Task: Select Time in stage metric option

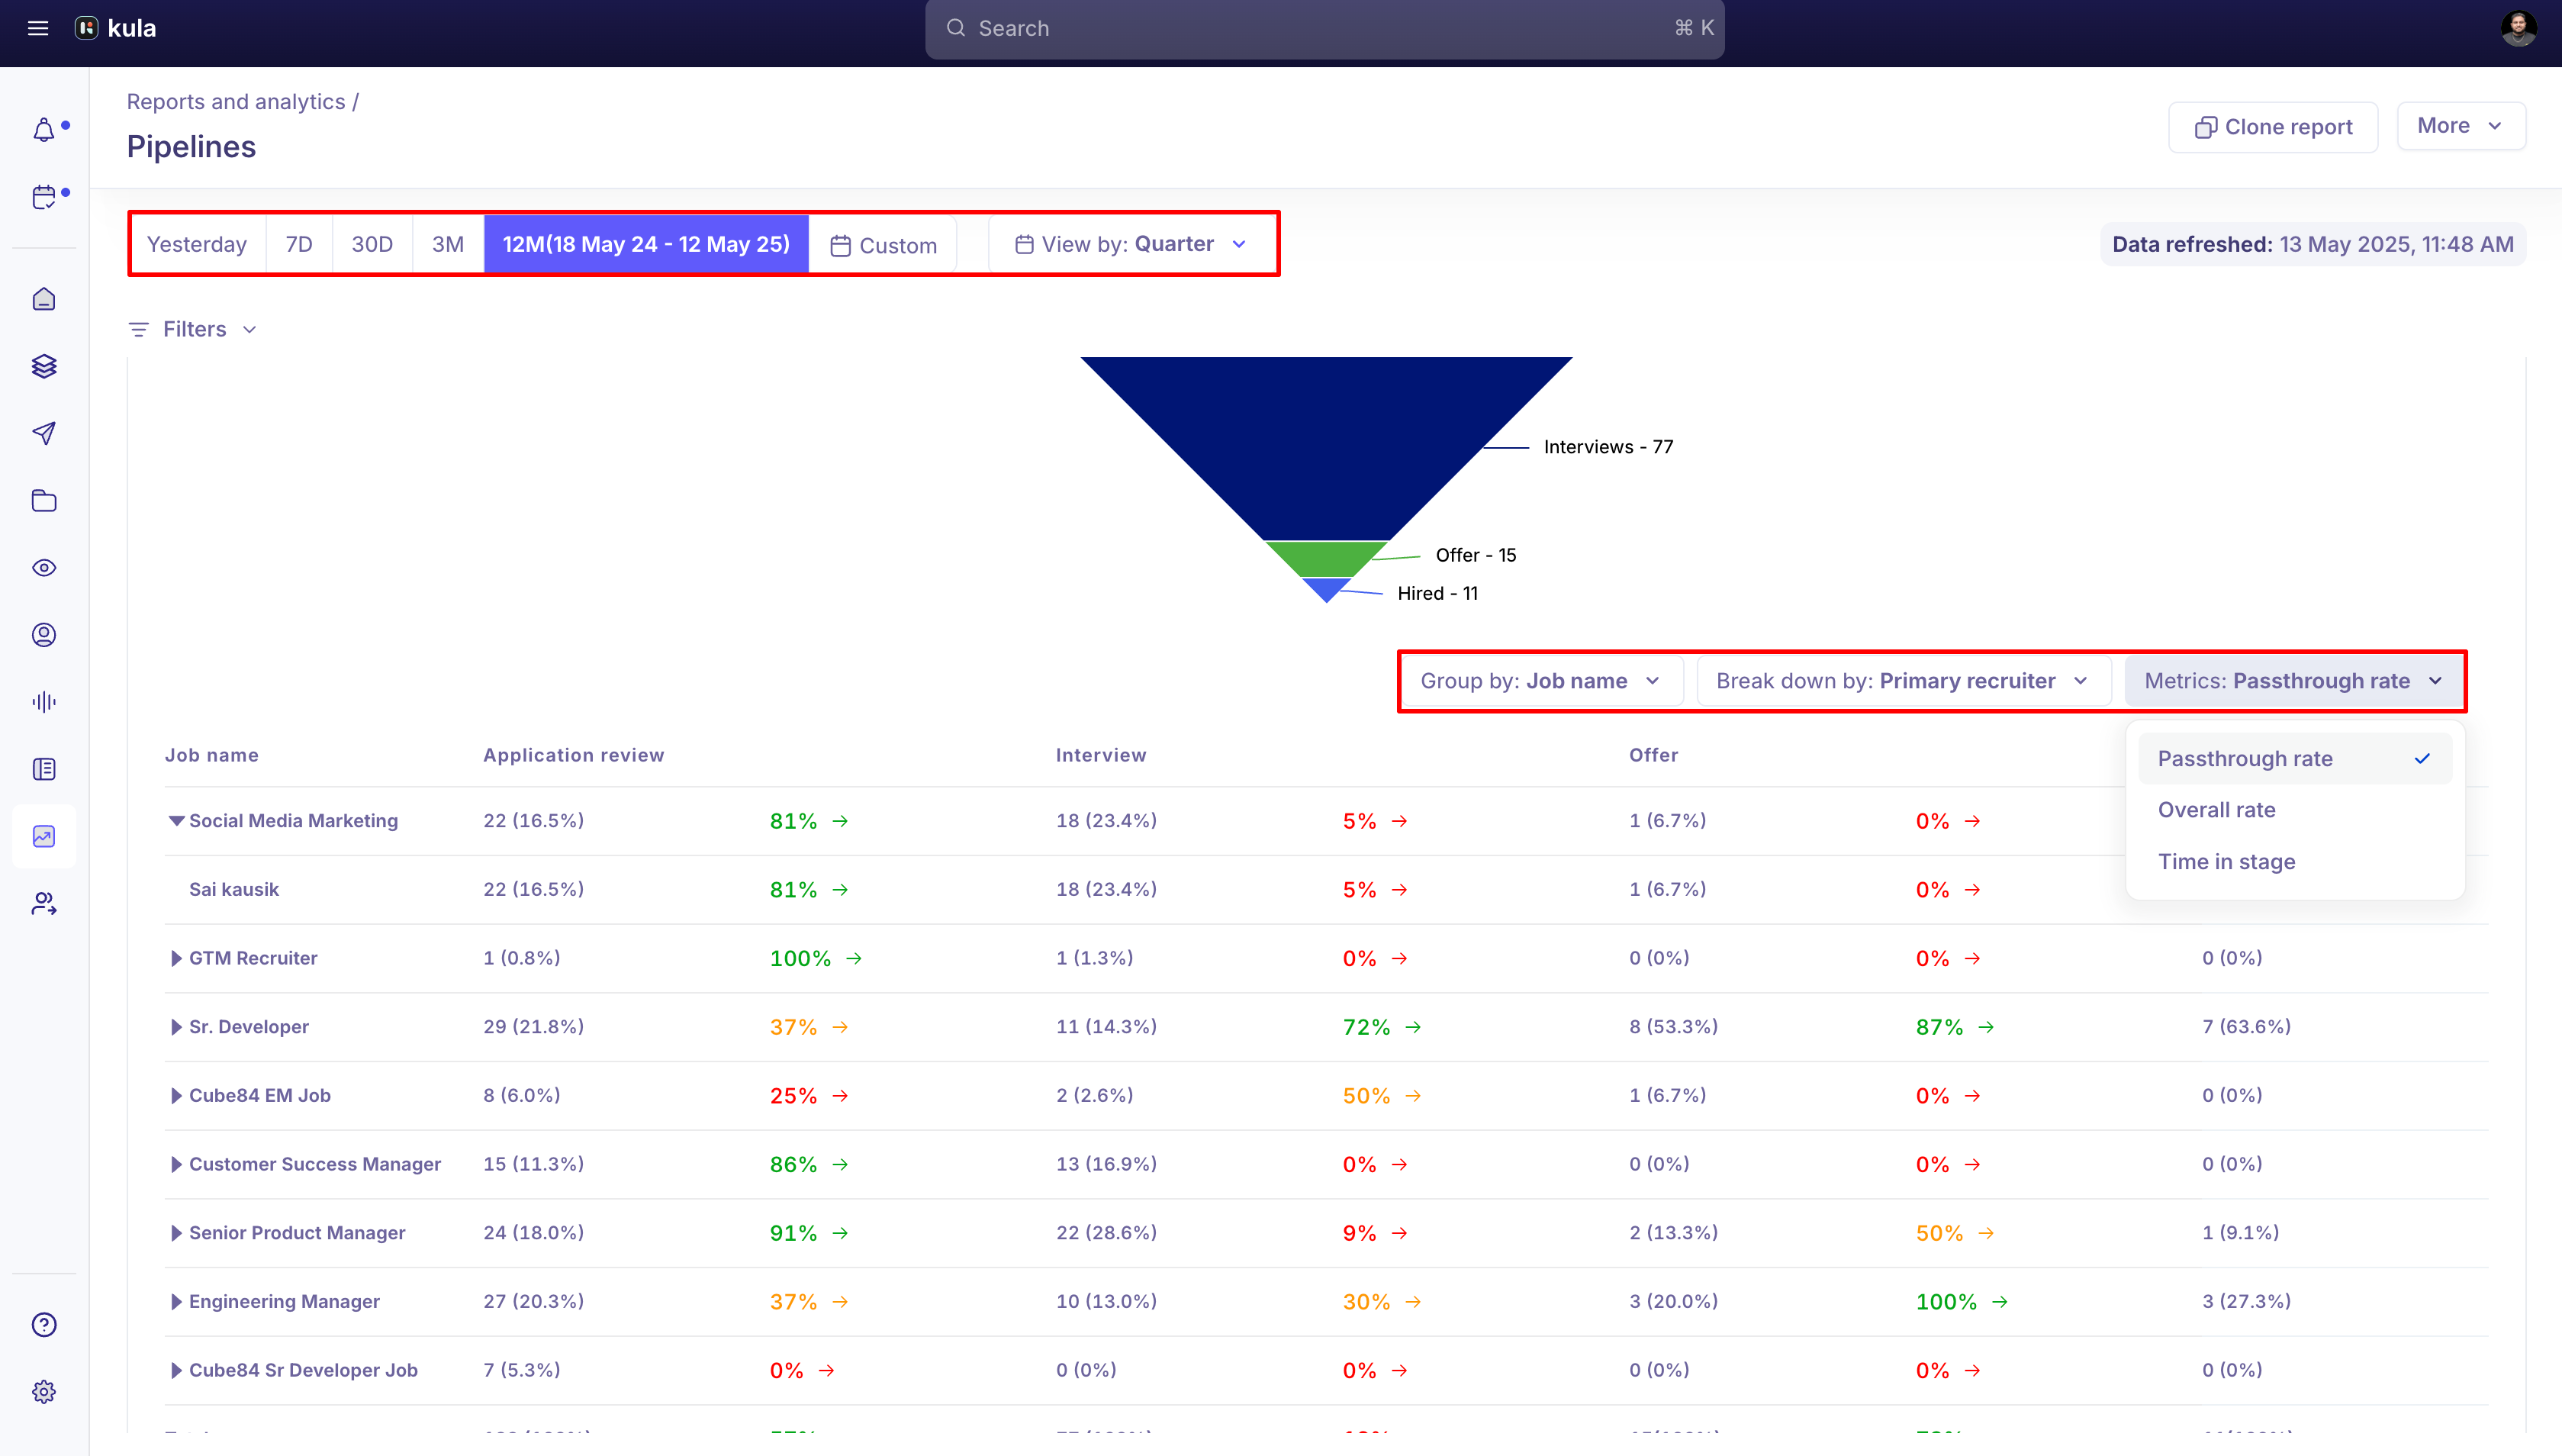Action: (x=2226, y=861)
